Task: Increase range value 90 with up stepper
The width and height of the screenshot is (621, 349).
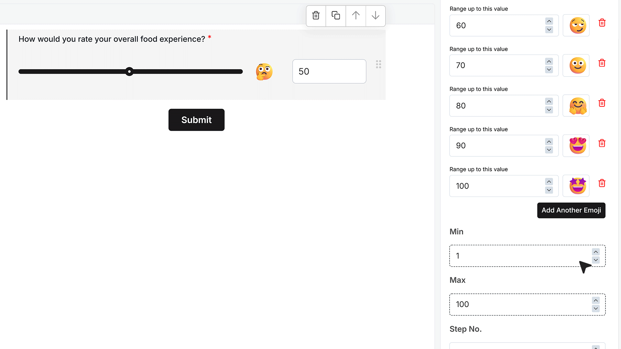Action: 549,142
